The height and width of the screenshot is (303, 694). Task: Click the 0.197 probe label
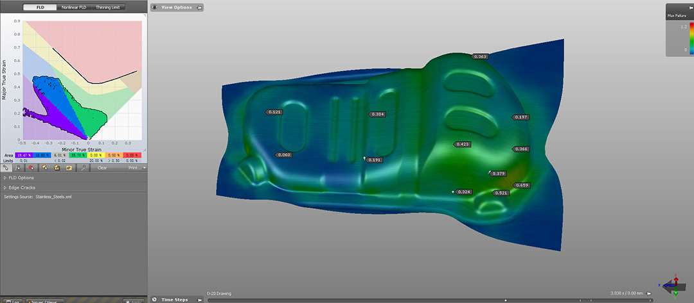coord(521,117)
